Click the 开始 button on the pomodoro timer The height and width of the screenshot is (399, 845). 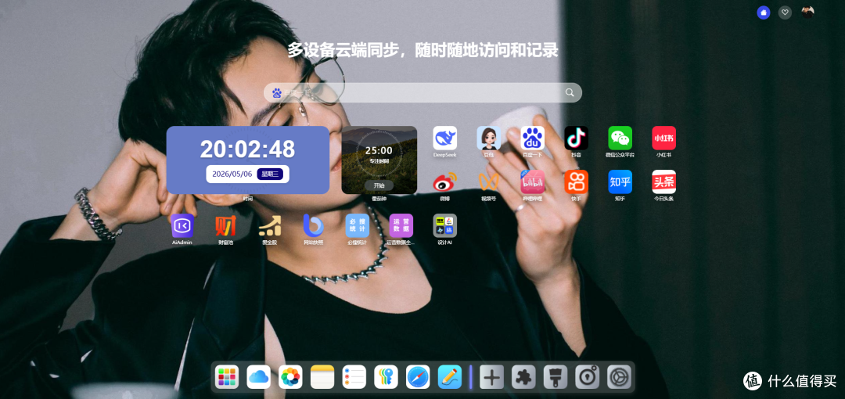pyautogui.click(x=379, y=185)
